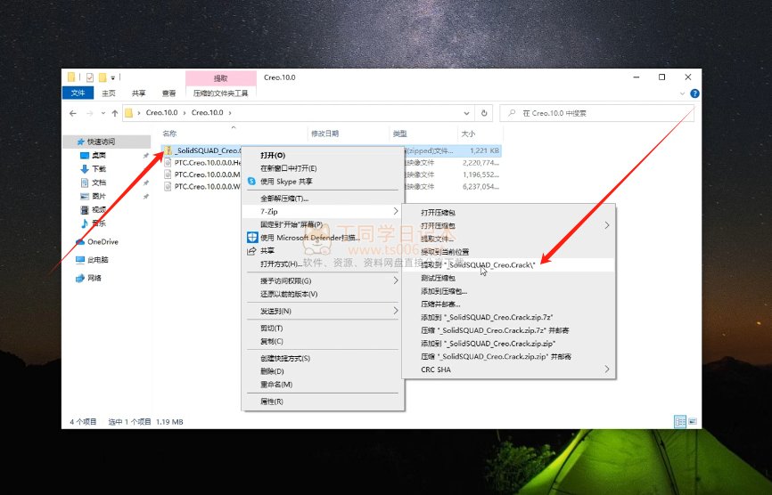This screenshot has height=495, width=772.
Task: Sort by the 修改日期 column header
Action: click(324, 134)
